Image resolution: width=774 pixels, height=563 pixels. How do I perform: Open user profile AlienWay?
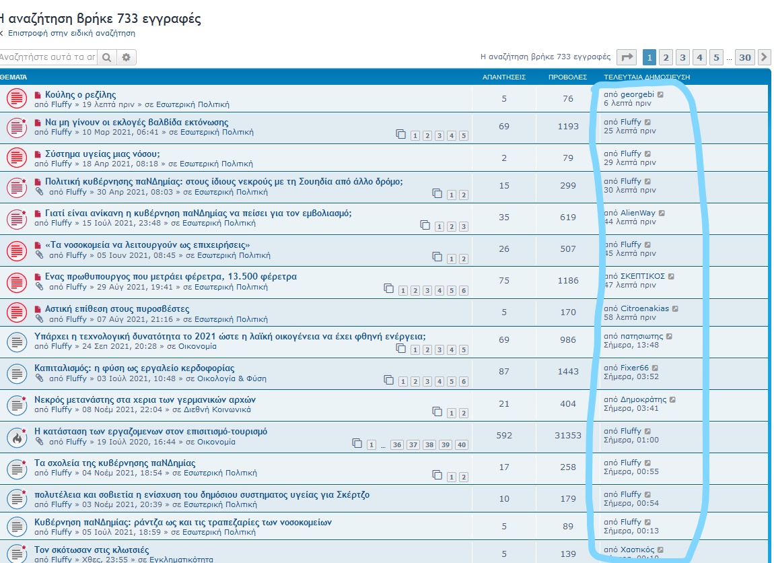638,213
